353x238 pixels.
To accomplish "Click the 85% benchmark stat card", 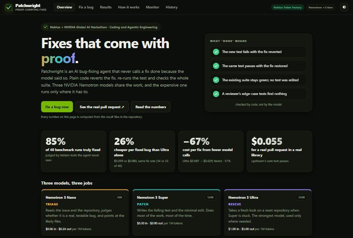I will tap(74, 151).
